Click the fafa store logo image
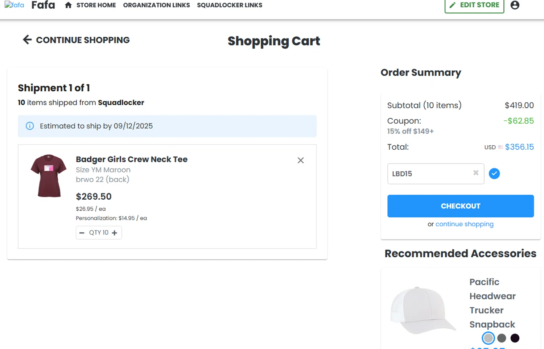Image resolution: width=544 pixels, height=349 pixels. 14,5
